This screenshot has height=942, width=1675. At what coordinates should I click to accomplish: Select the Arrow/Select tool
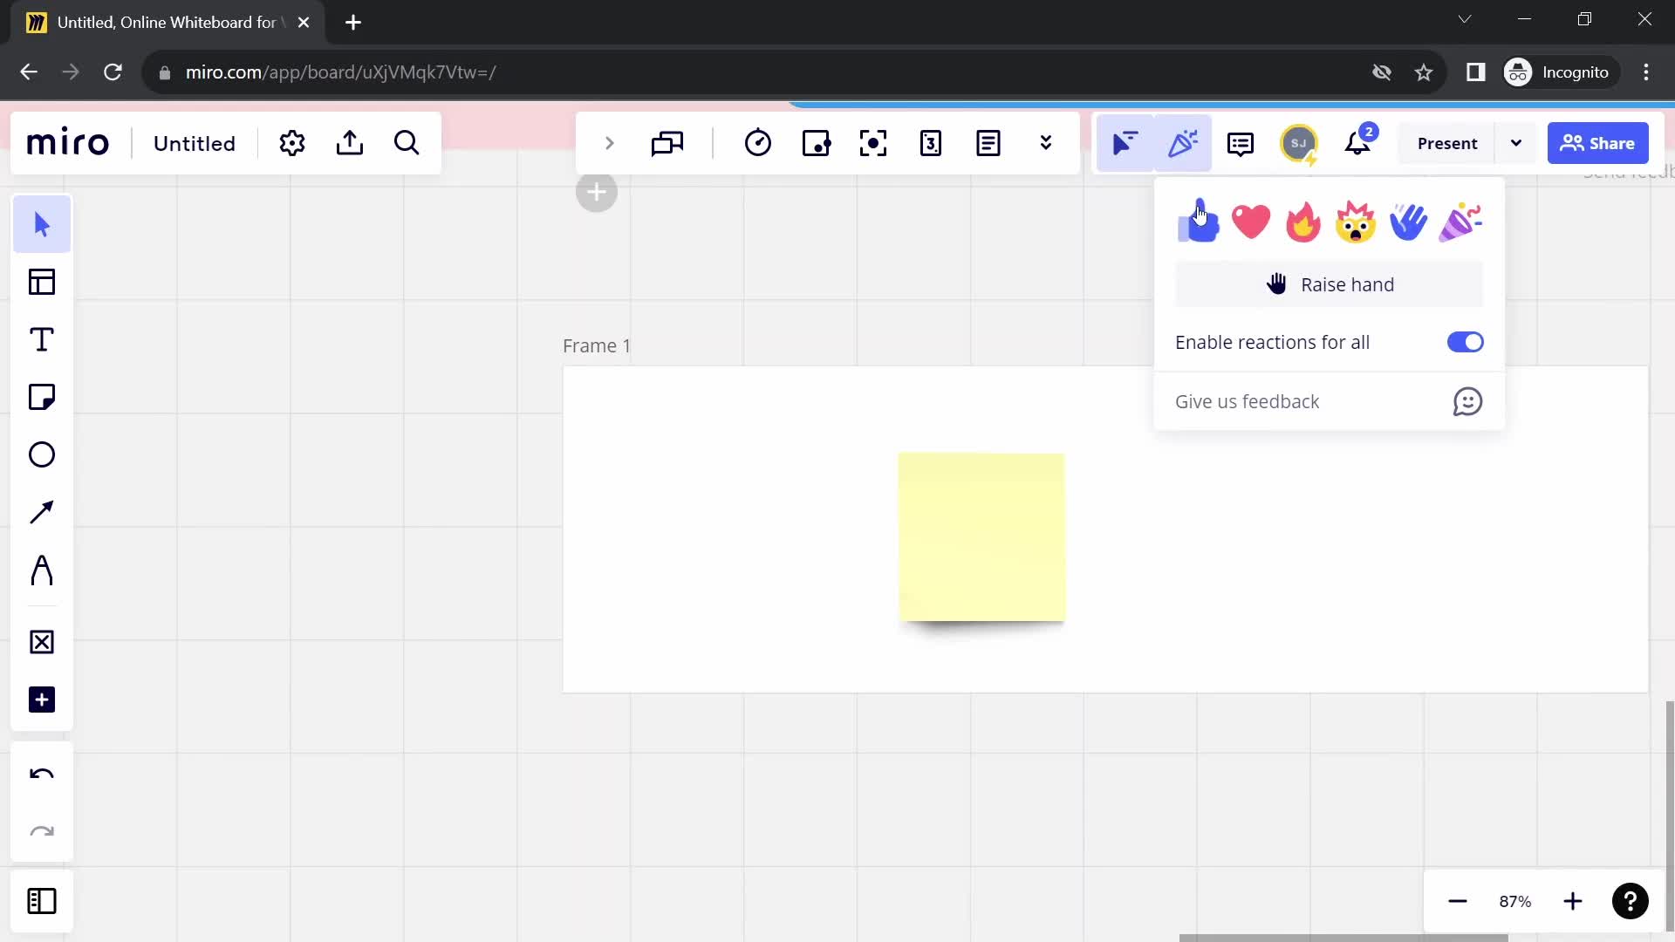[40, 225]
